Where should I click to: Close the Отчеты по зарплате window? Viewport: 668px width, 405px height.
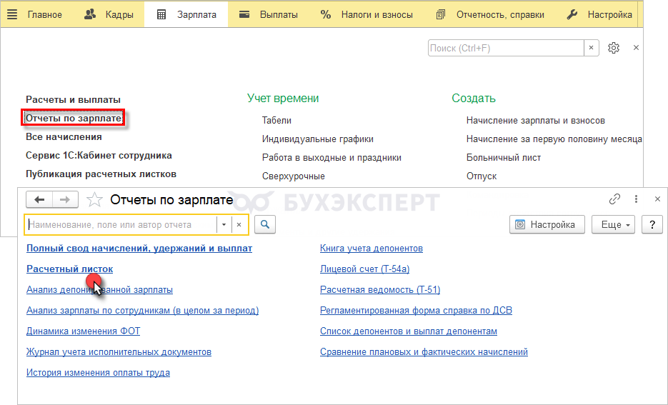point(657,199)
